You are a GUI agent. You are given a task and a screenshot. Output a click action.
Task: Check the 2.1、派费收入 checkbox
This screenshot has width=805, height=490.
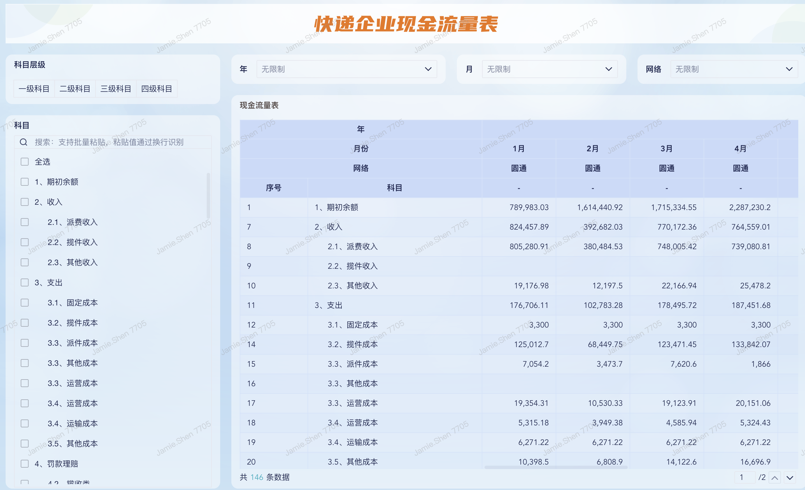[24, 222]
